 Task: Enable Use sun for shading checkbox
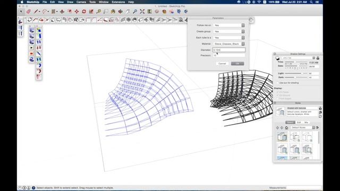pyautogui.click(x=277, y=83)
